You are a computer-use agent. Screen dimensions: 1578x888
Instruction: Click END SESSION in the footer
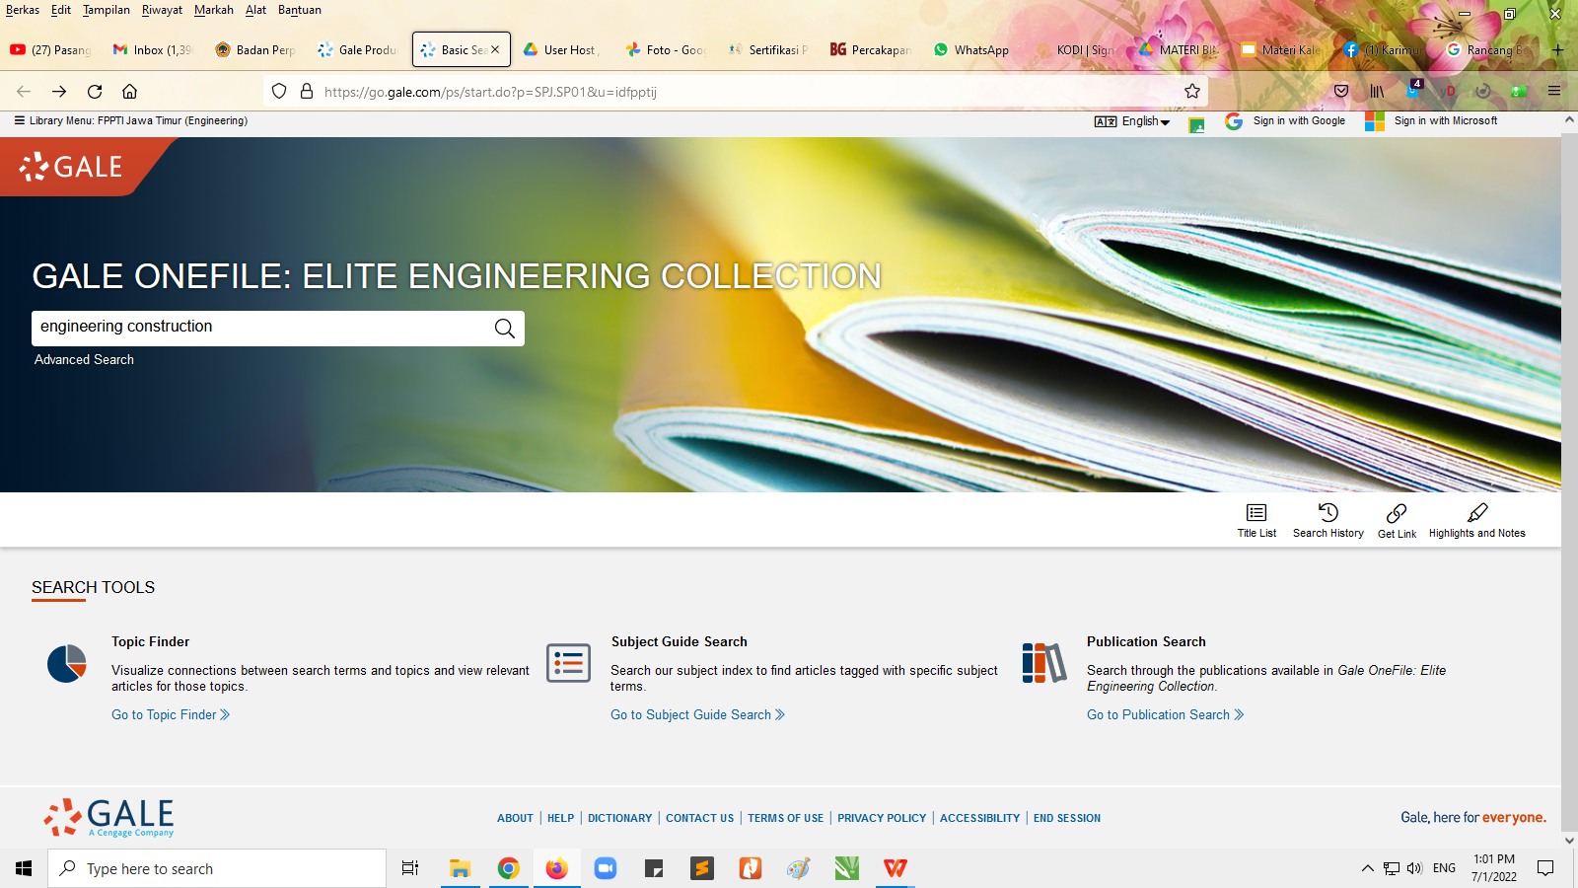[x=1066, y=818]
